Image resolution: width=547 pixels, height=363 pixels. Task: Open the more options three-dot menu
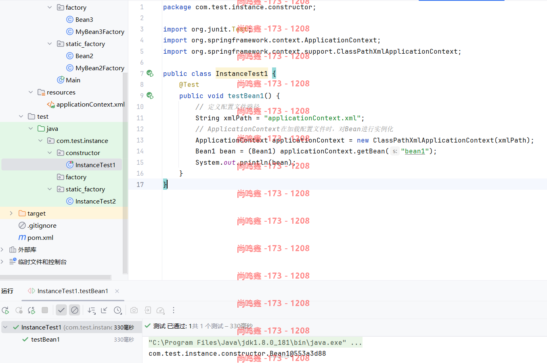174,310
